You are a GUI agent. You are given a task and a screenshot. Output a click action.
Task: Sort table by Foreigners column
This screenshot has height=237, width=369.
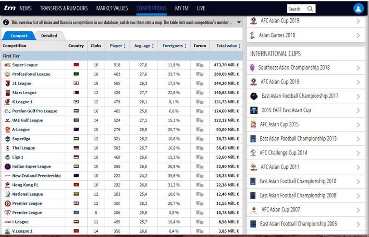coord(173,46)
